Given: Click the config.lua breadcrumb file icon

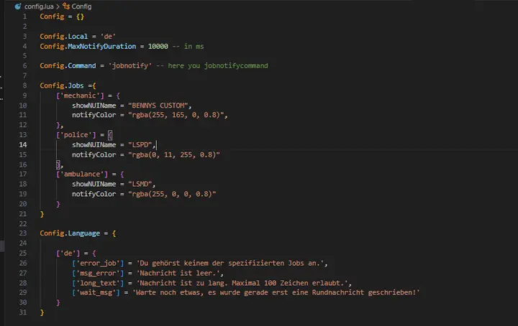Looking at the screenshot, I should point(18,6).
